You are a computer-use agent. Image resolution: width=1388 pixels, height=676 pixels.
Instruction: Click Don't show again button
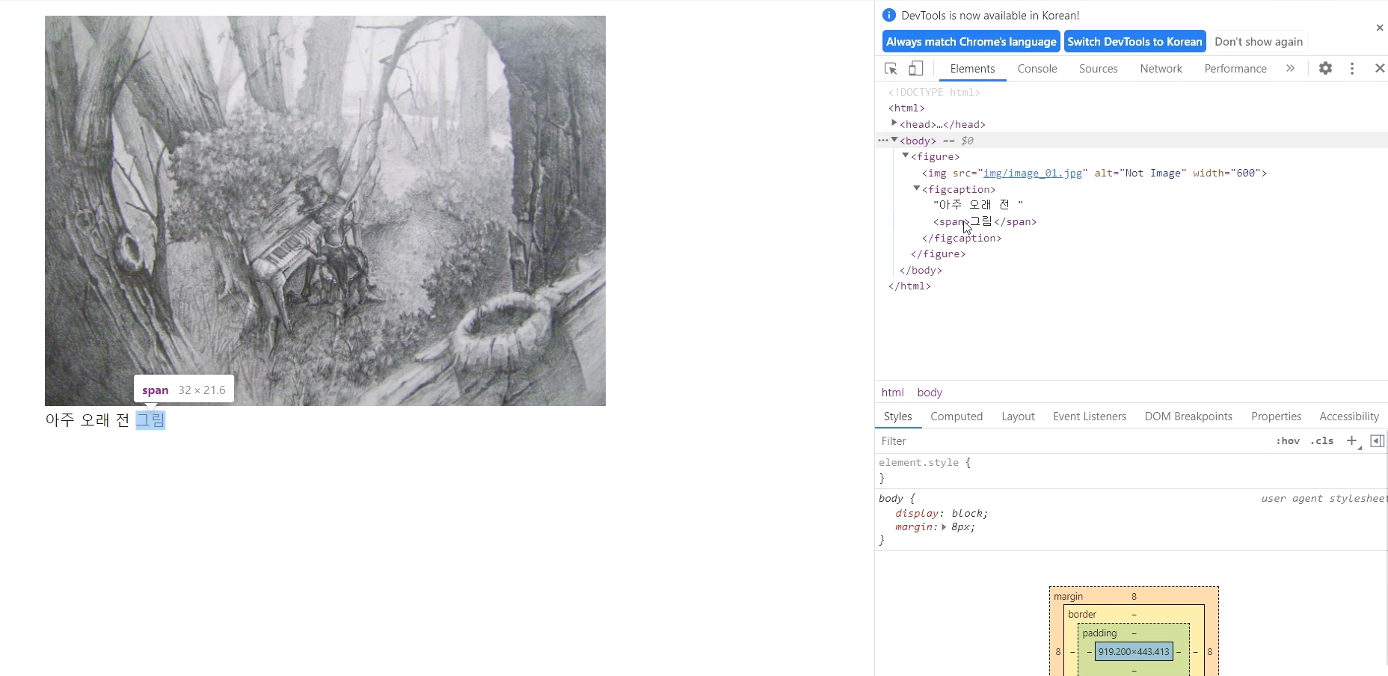[x=1259, y=42]
